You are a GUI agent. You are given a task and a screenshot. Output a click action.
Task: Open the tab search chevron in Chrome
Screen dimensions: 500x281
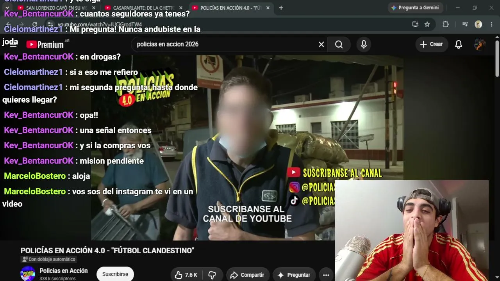(x=7, y=8)
